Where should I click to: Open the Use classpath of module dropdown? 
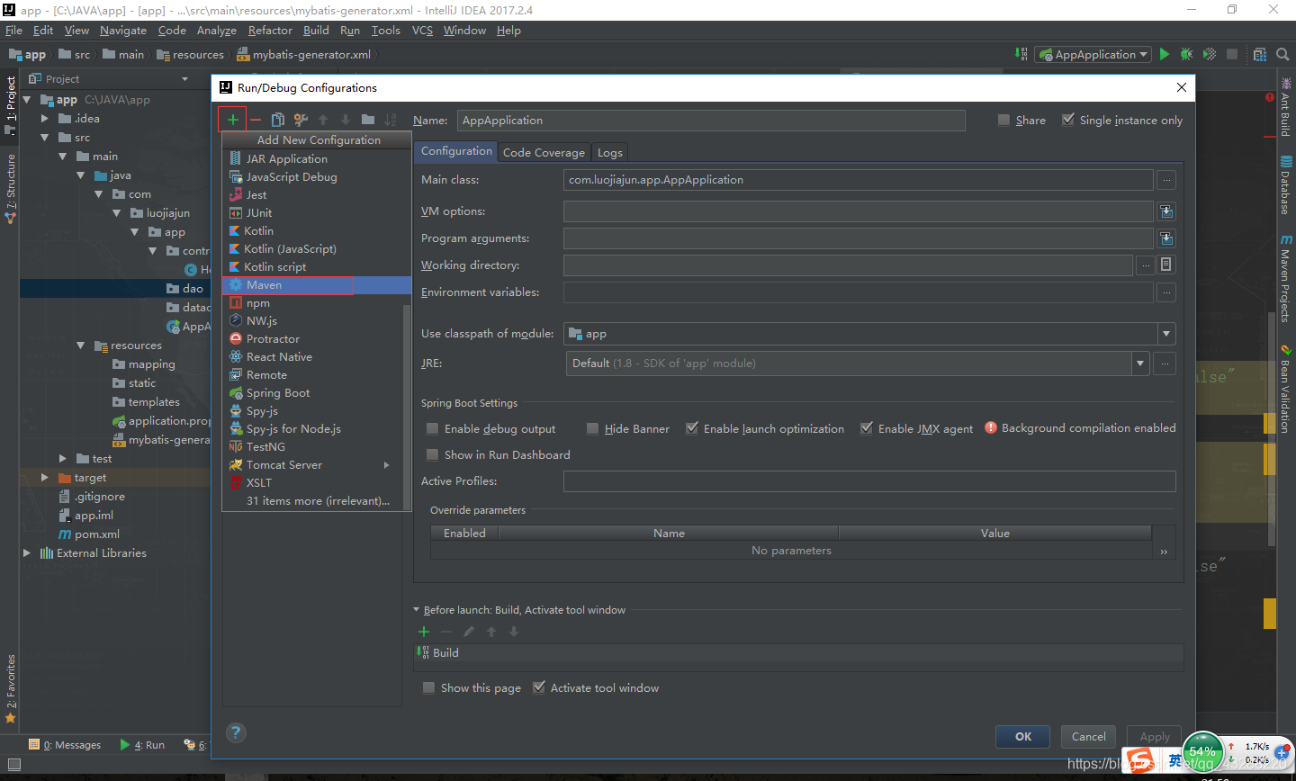(1166, 334)
